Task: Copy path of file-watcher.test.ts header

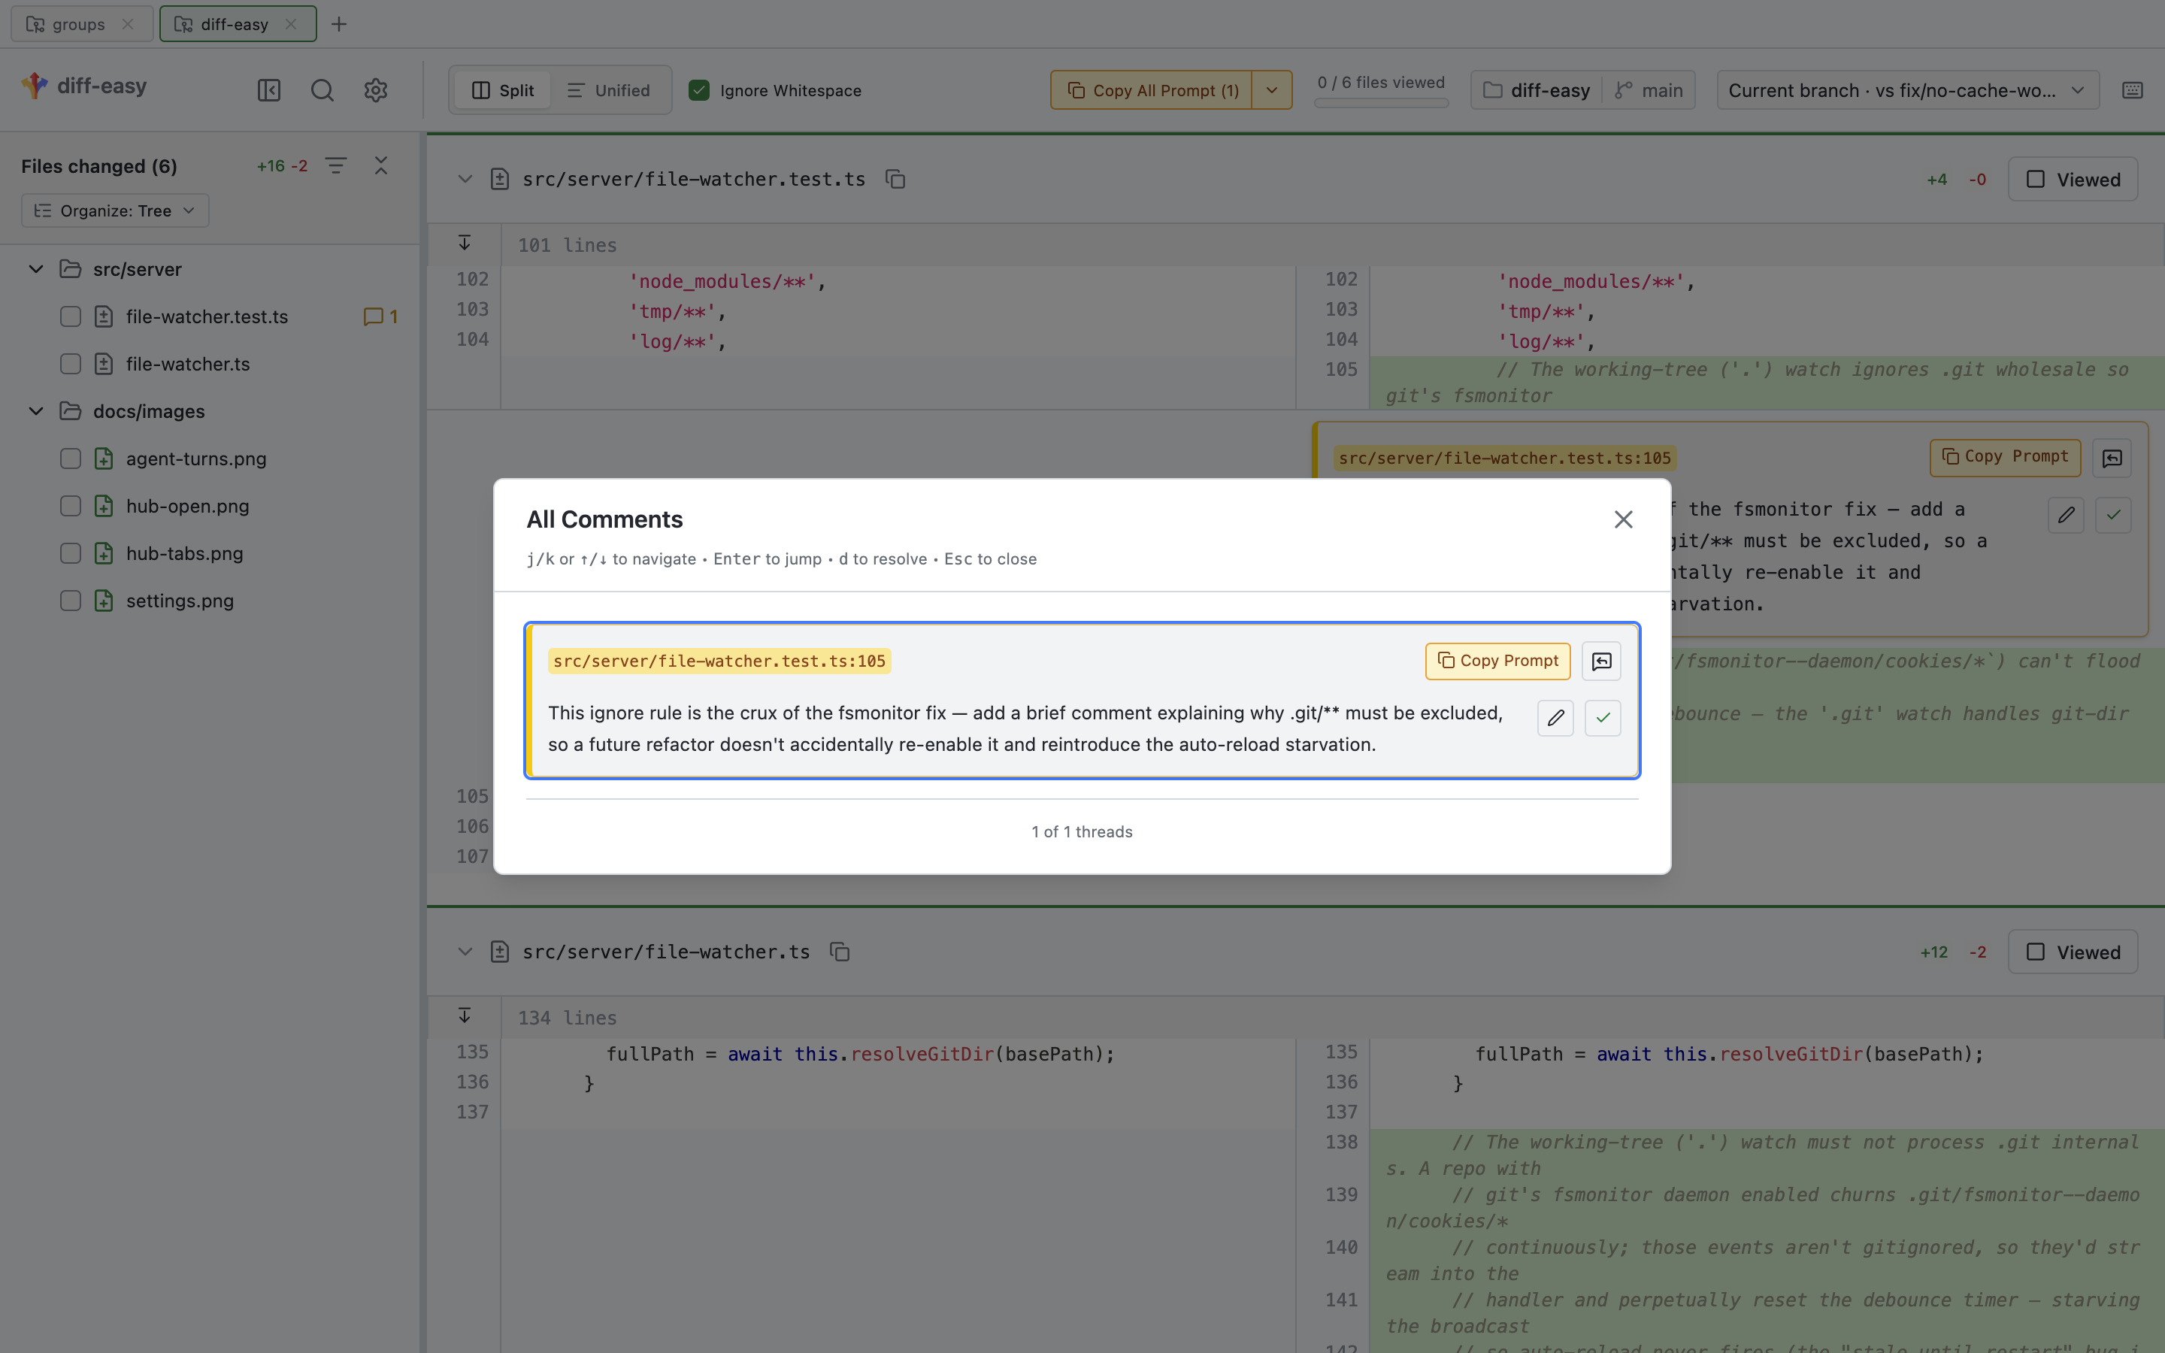Action: click(895, 179)
